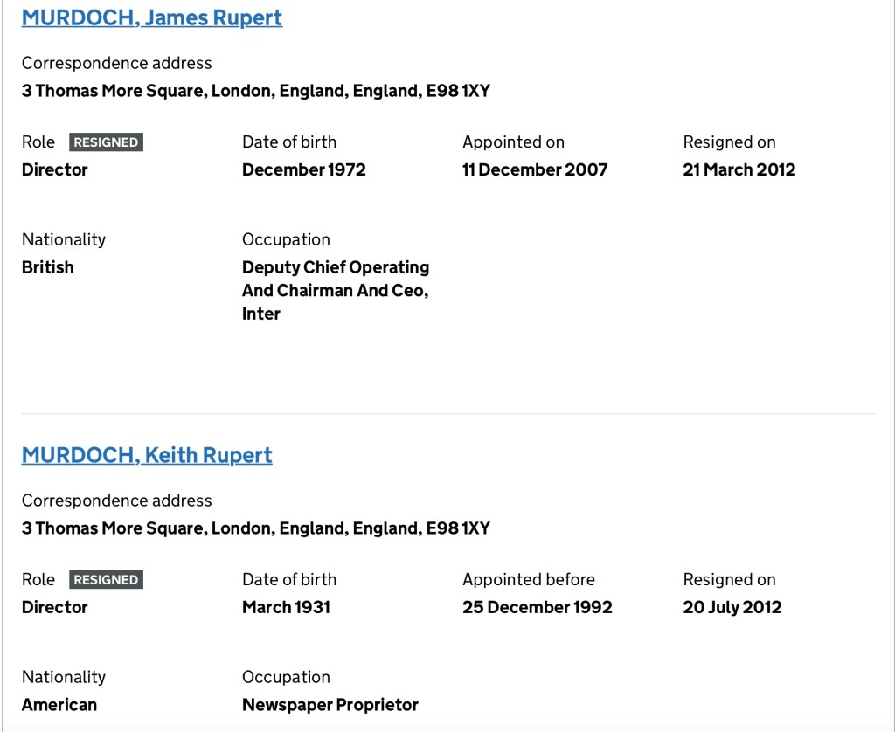Screen dimensions: 895x732
Task: Click the 21 March 2012 resignation date
Action: click(739, 169)
